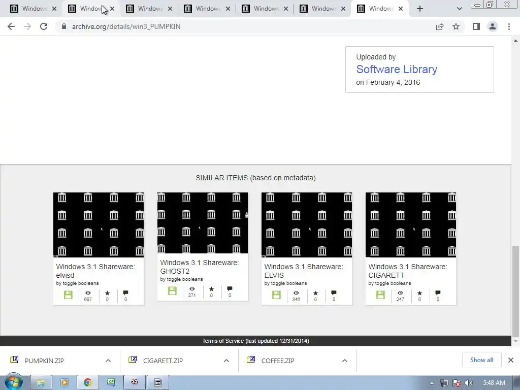The width and height of the screenshot is (520, 390).
Task: Open the Chrome three-dot menu
Action: [509, 26]
